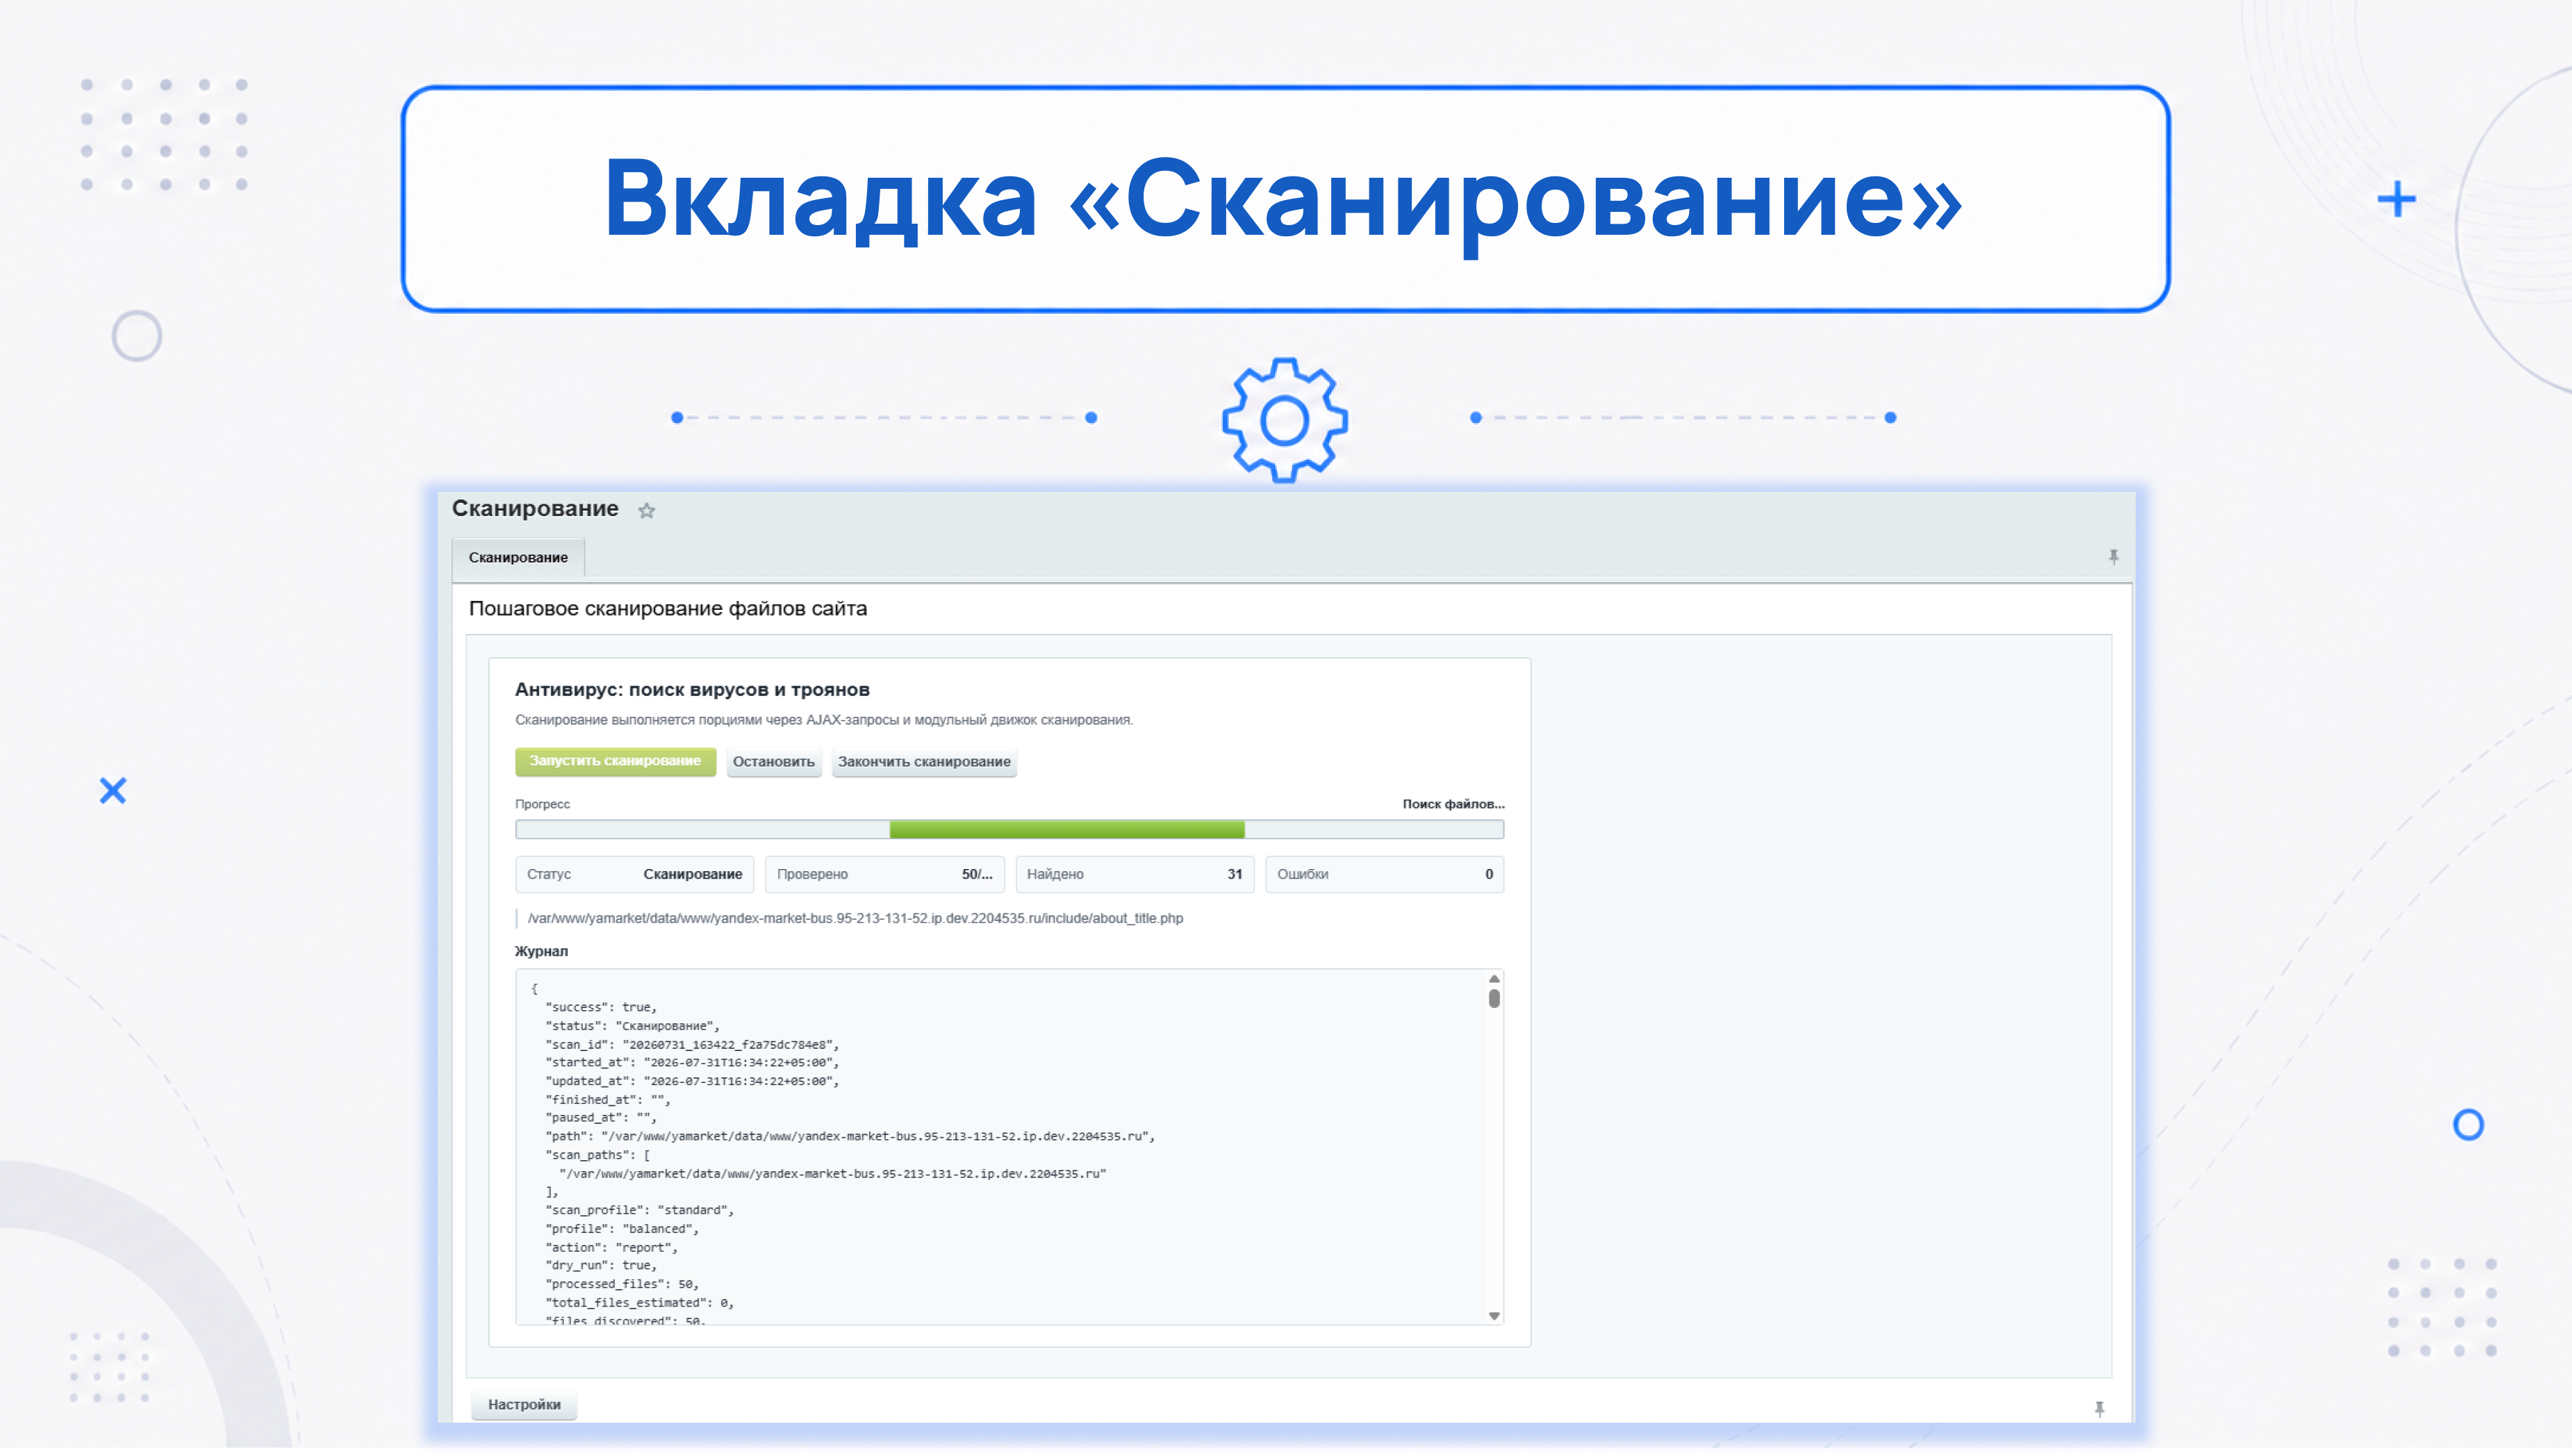Open the Сканирование tab
2572x1456 pixels.
click(518, 558)
